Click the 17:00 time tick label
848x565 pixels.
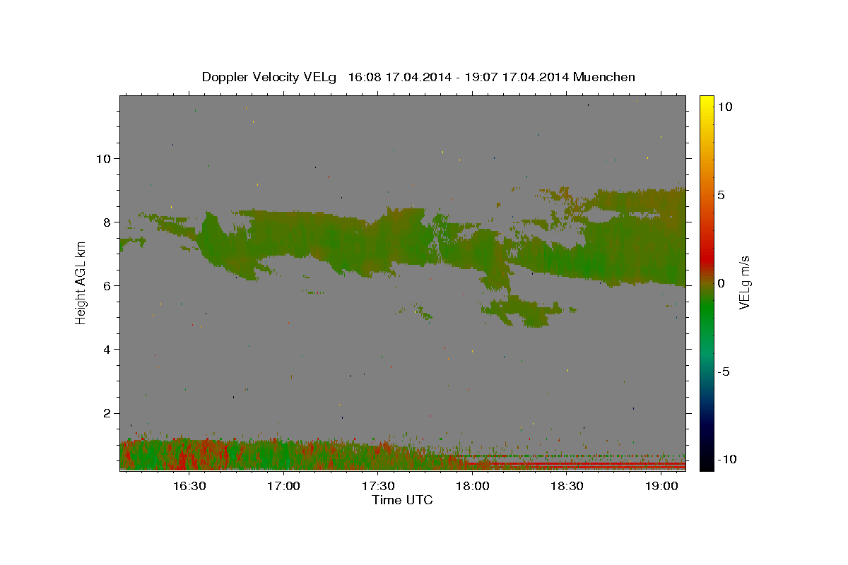click(x=283, y=486)
